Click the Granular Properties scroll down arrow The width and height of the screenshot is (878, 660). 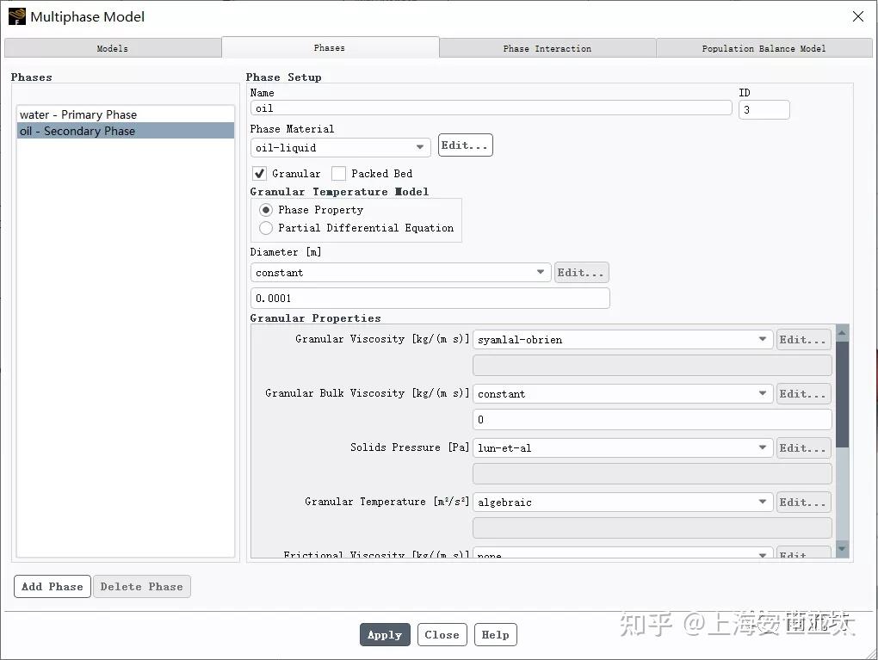(x=842, y=549)
